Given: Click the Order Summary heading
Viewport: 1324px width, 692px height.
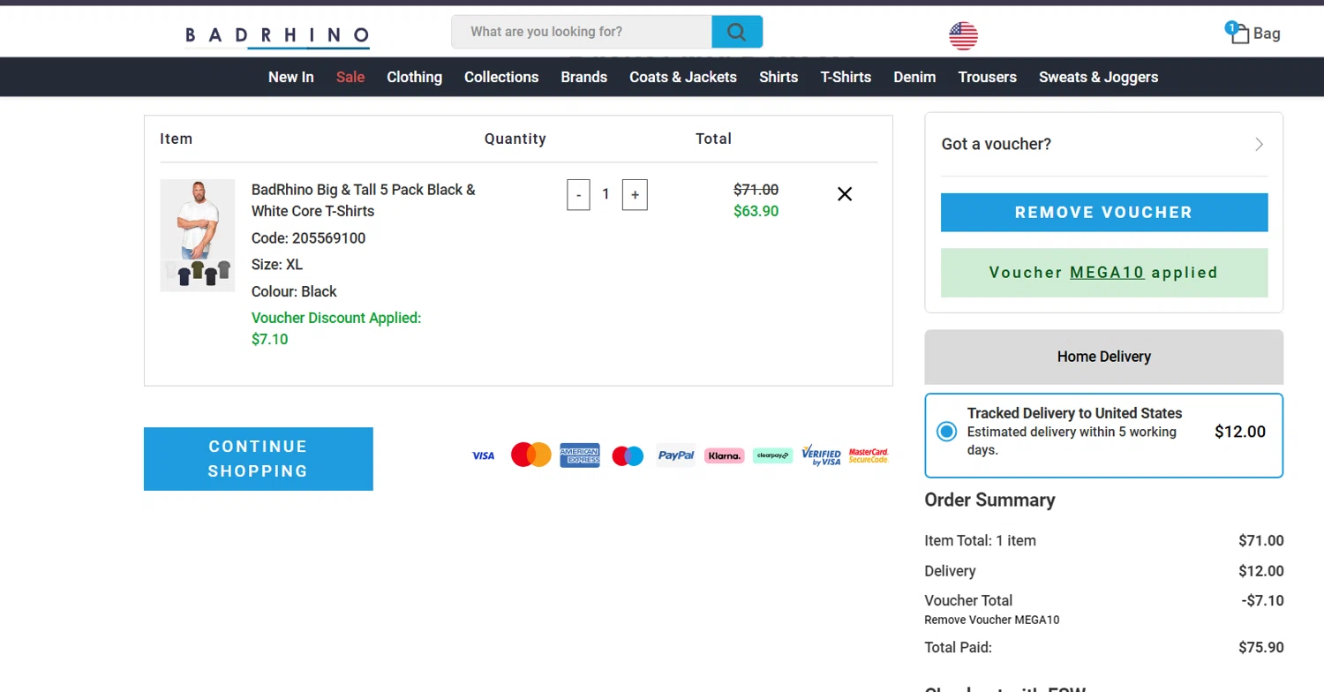Looking at the screenshot, I should coord(989,500).
